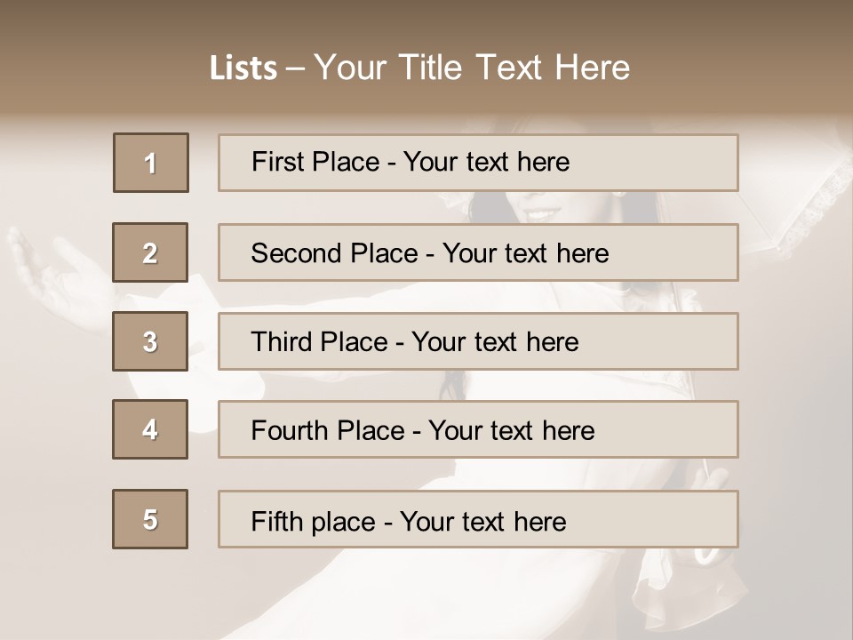Viewport: 853px width, 640px height.
Task: Click the number 1 box
Action: tap(151, 163)
